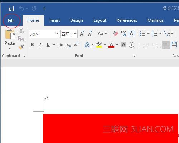Apply the red font color swatch
The width and height of the screenshot is (179, 143).
[x=111, y=45]
